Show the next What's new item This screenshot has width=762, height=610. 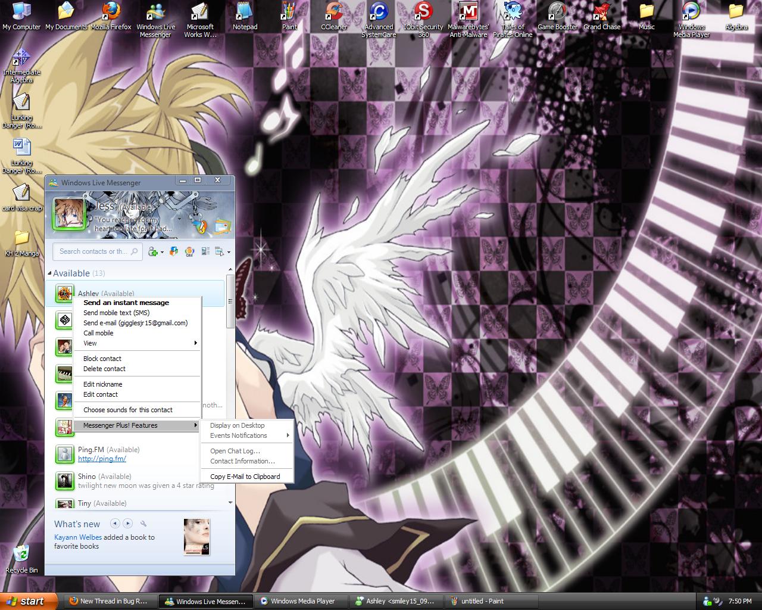pos(127,524)
